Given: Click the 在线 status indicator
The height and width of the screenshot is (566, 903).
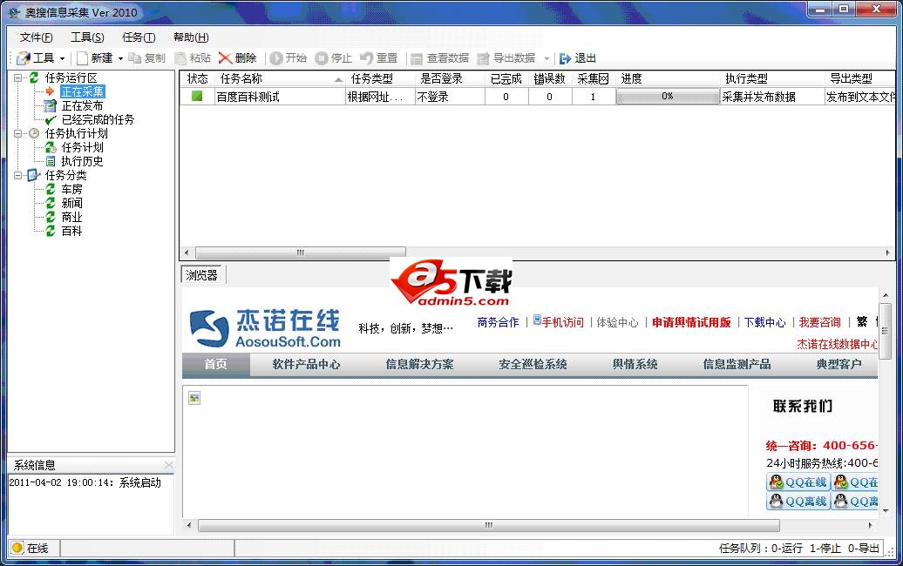Looking at the screenshot, I should (x=31, y=549).
